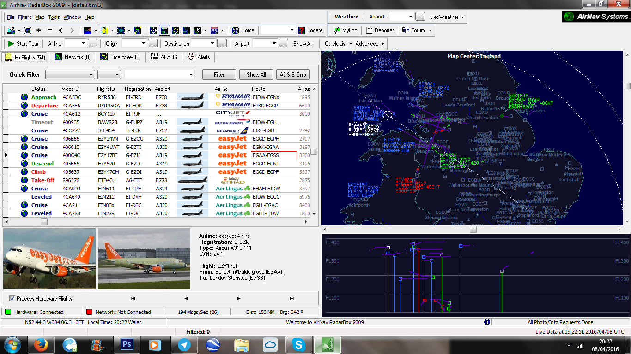Click the easyJet aircraft photo thumbnail
The height and width of the screenshot is (354, 631).
coord(49,259)
